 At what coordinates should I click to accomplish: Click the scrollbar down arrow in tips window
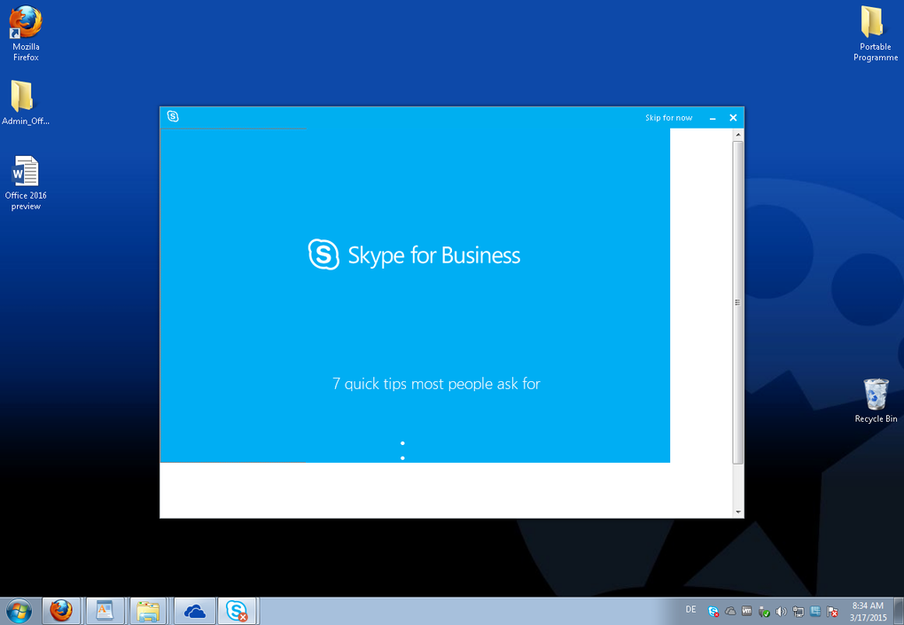pos(738,512)
